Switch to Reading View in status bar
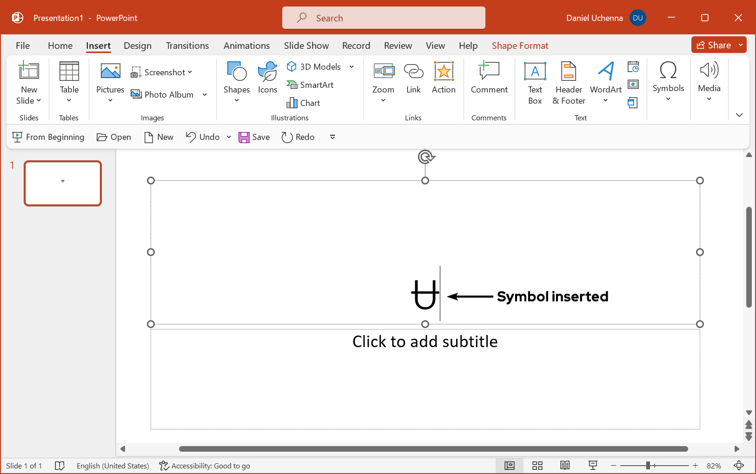The width and height of the screenshot is (756, 474). (565, 466)
